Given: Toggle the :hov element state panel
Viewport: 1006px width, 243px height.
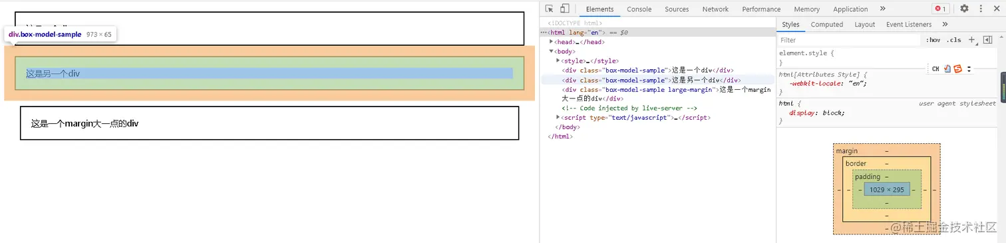Looking at the screenshot, I should 933,40.
